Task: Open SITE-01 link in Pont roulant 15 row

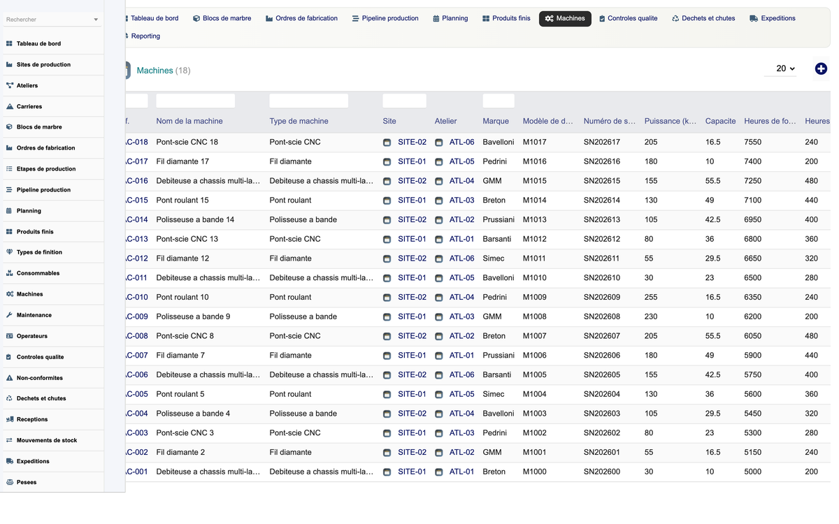Action: pos(412,201)
